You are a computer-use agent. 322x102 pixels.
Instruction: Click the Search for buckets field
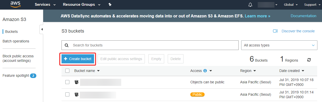point(150,45)
